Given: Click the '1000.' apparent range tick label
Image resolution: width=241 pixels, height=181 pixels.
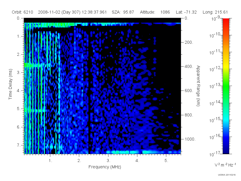Looking at the screenshot, I should (190, 139).
